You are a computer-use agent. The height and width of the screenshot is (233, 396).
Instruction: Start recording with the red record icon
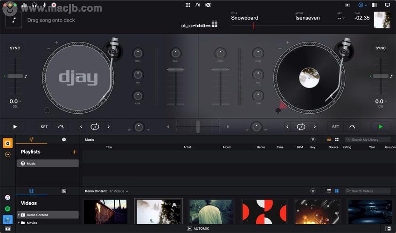(x=54, y=5)
